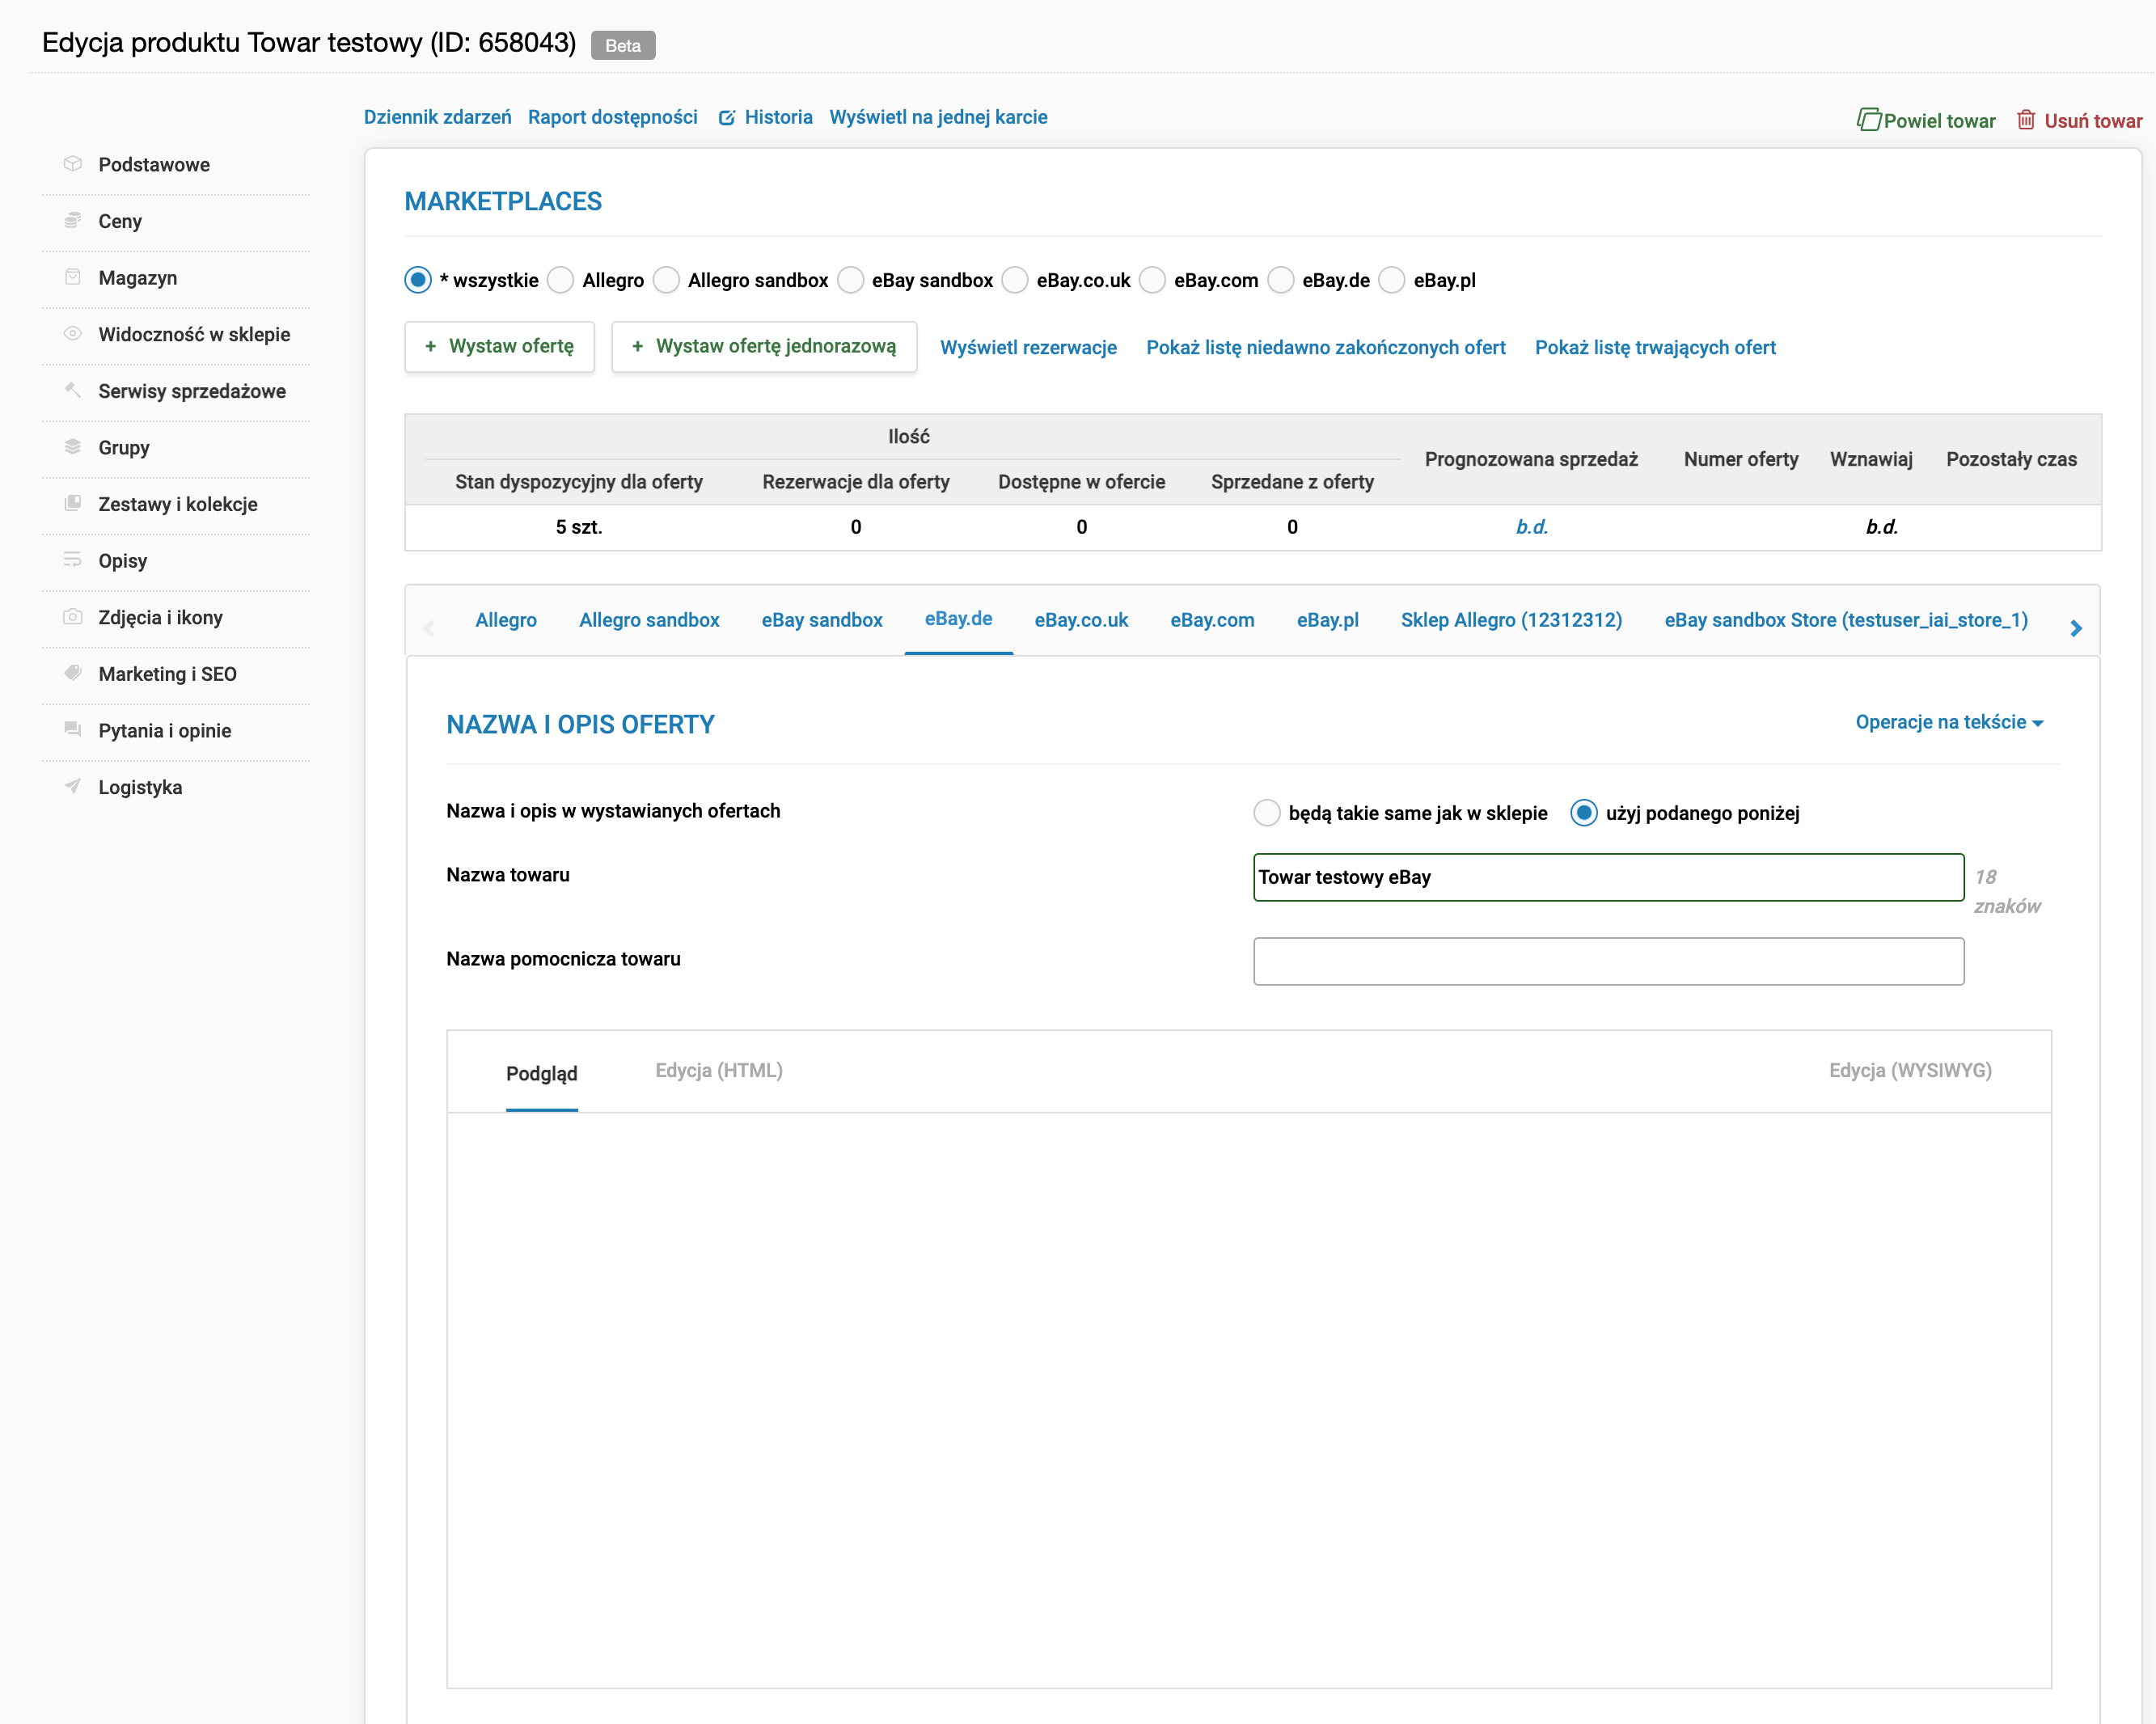Open the eBay.co.uk offer tab
2156x1724 pixels.
[x=1081, y=620]
